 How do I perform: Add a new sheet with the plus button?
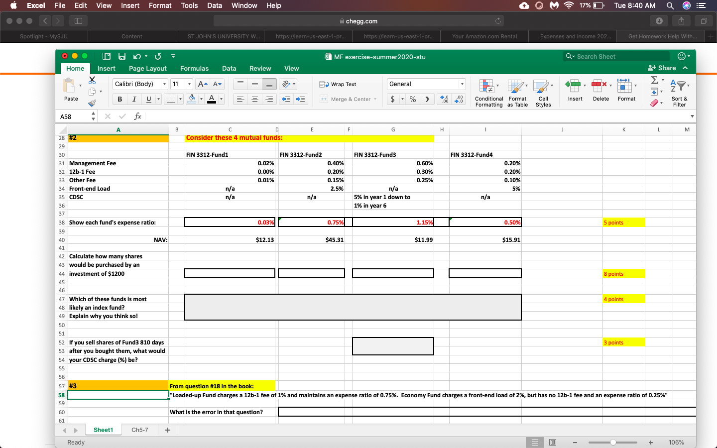(x=168, y=430)
